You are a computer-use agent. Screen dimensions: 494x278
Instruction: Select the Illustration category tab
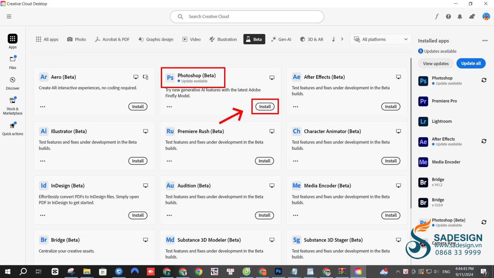[x=223, y=39]
